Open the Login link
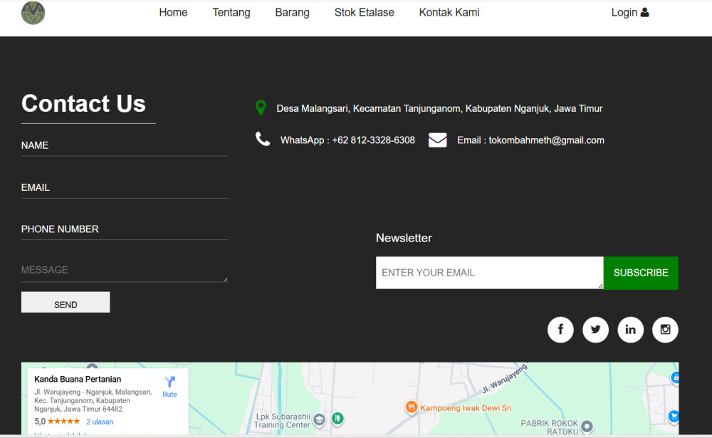Viewport: 712px width, 438px height. tap(629, 12)
